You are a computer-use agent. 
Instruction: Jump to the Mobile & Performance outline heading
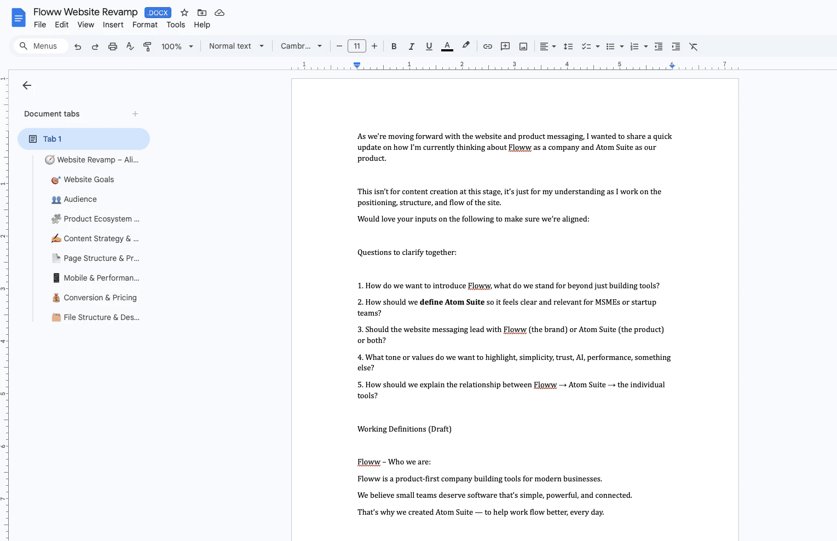tap(95, 278)
